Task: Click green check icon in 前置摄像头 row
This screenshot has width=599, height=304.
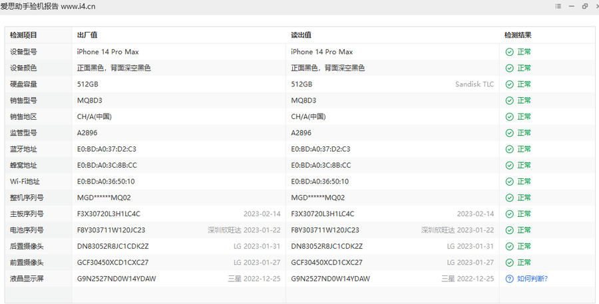Action: point(509,263)
